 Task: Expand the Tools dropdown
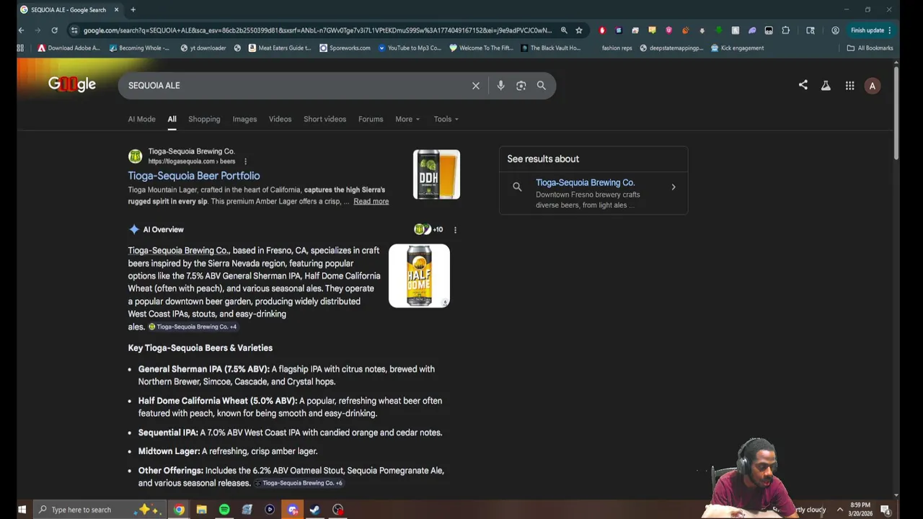click(446, 119)
